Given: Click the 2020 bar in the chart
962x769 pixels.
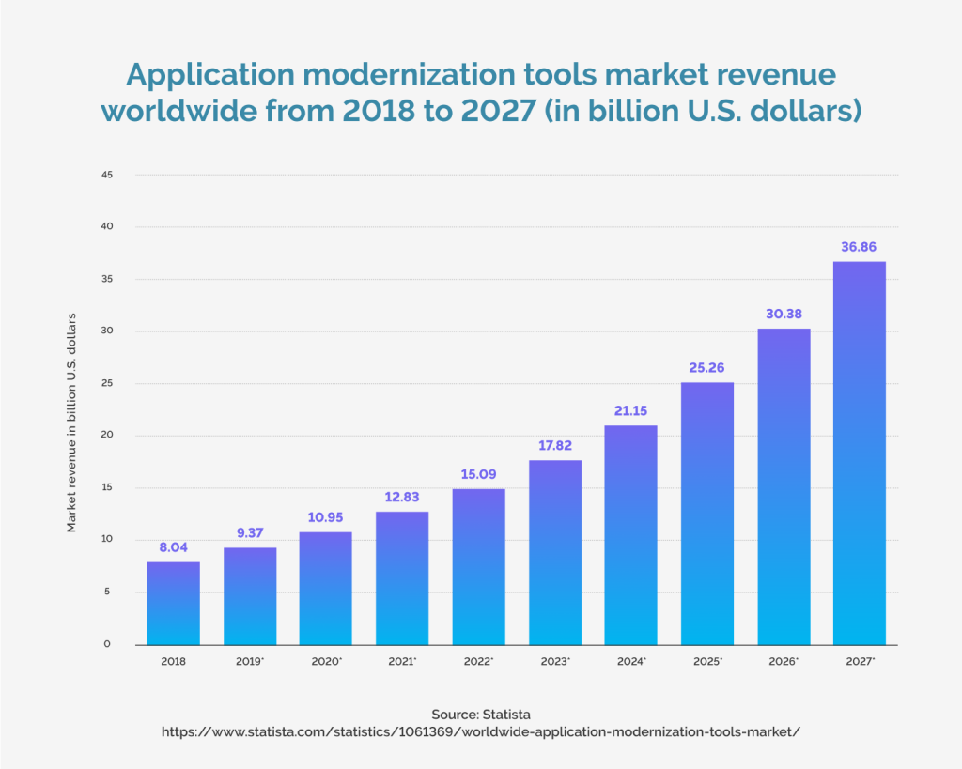Looking at the screenshot, I should [325, 587].
